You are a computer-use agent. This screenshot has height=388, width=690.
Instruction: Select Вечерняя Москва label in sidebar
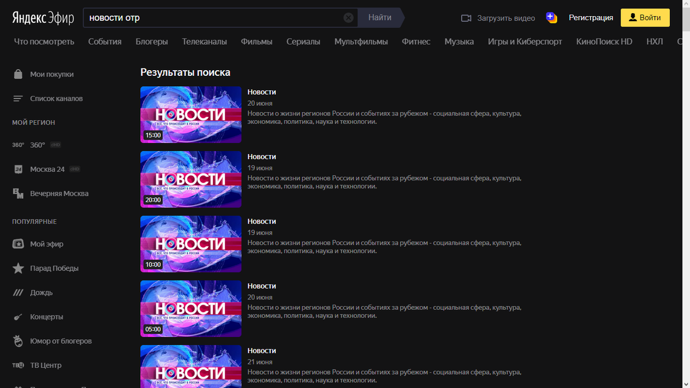coord(59,194)
